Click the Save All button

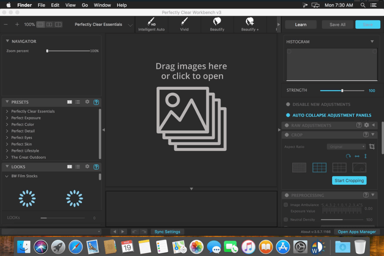pos(337,25)
